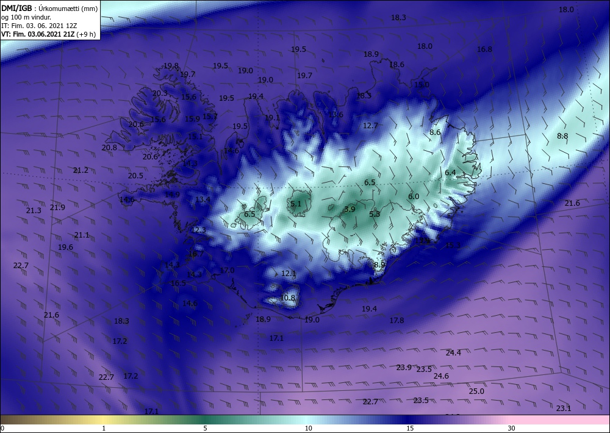Image resolution: width=610 pixels, height=433 pixels.
Task: Click the legend tick label 15
Action: [410, 429]
